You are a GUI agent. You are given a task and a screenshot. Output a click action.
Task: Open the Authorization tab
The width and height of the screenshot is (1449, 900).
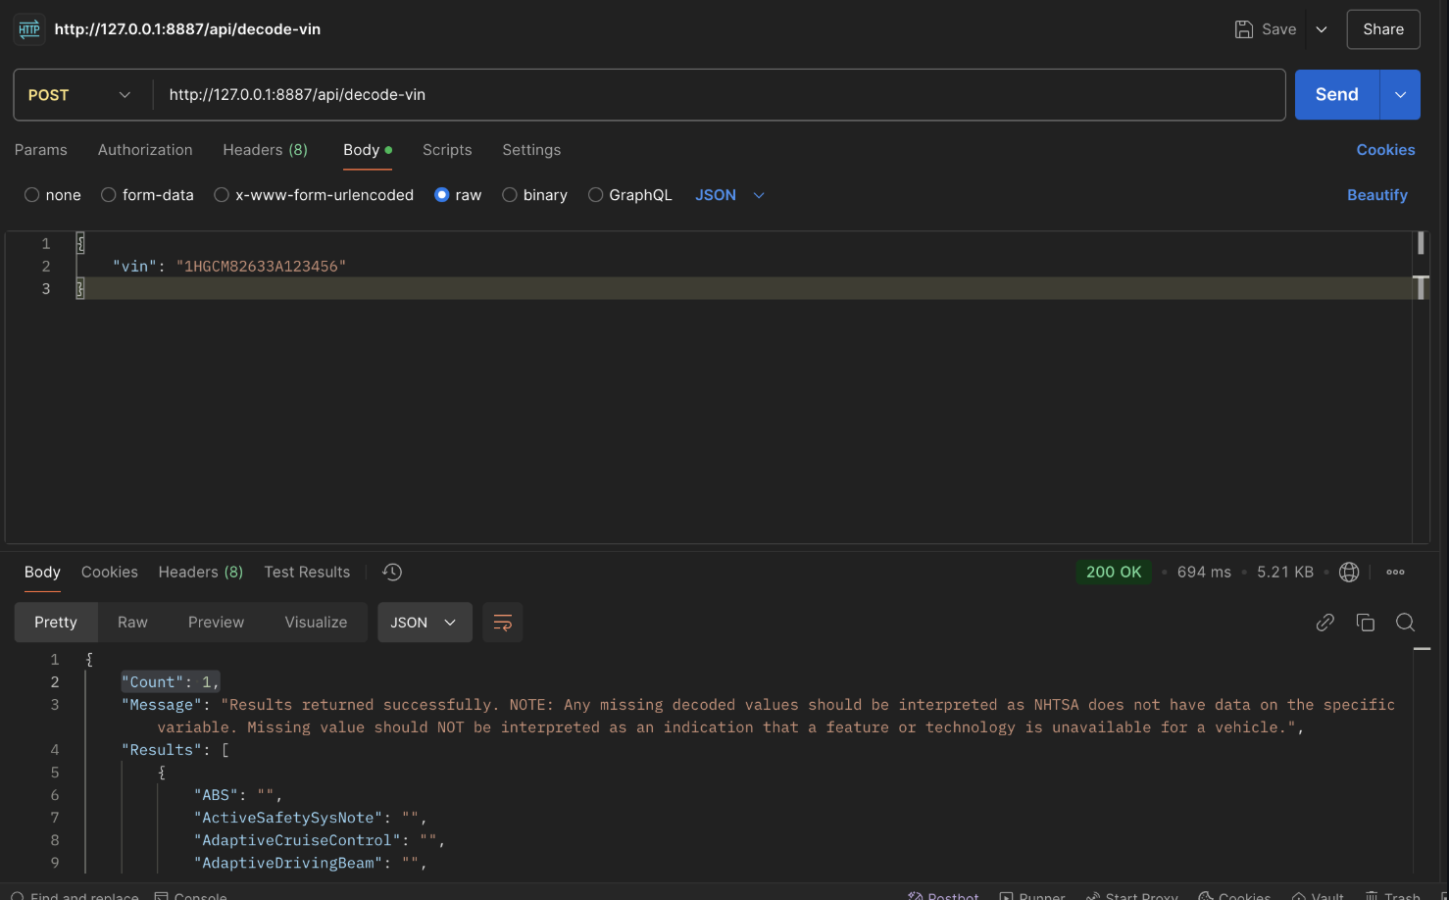145,150
